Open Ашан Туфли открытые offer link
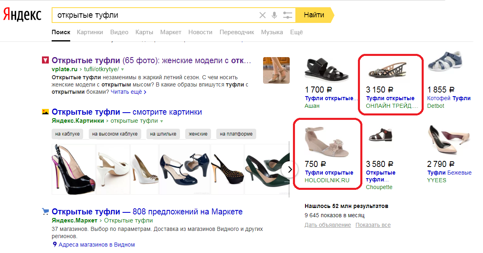The width and height of the screenshot is (483, 253). coord(331,98)
